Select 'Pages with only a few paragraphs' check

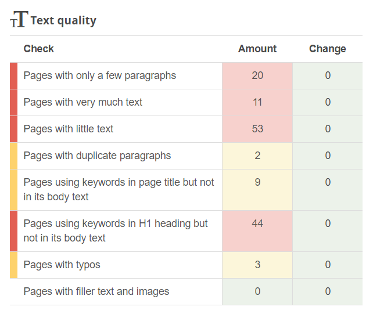click(99, 75)
